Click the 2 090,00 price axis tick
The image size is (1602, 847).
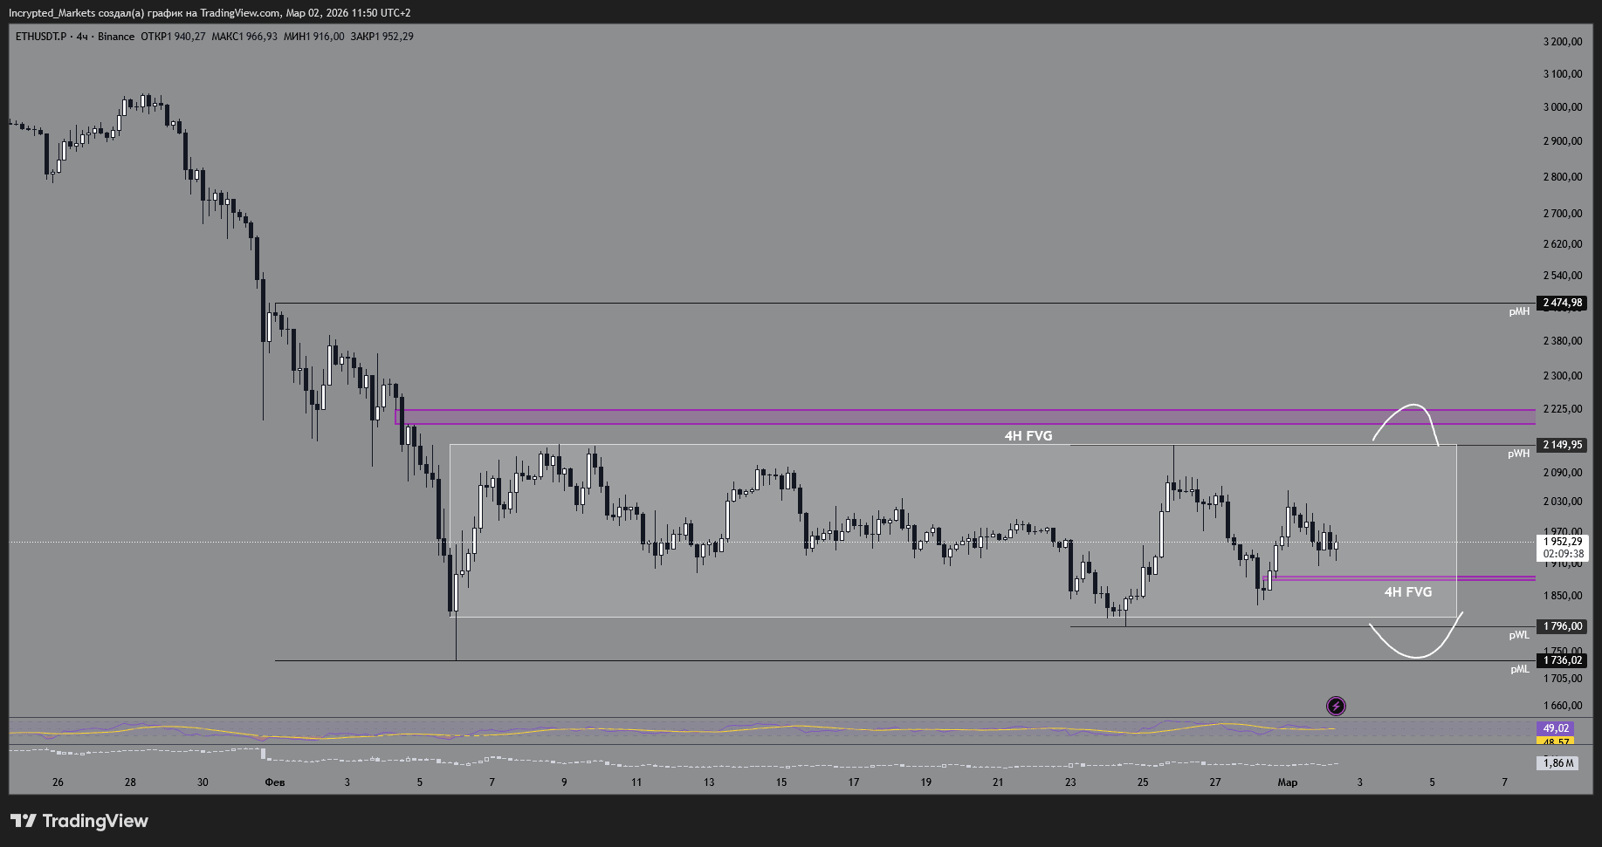1563,473
